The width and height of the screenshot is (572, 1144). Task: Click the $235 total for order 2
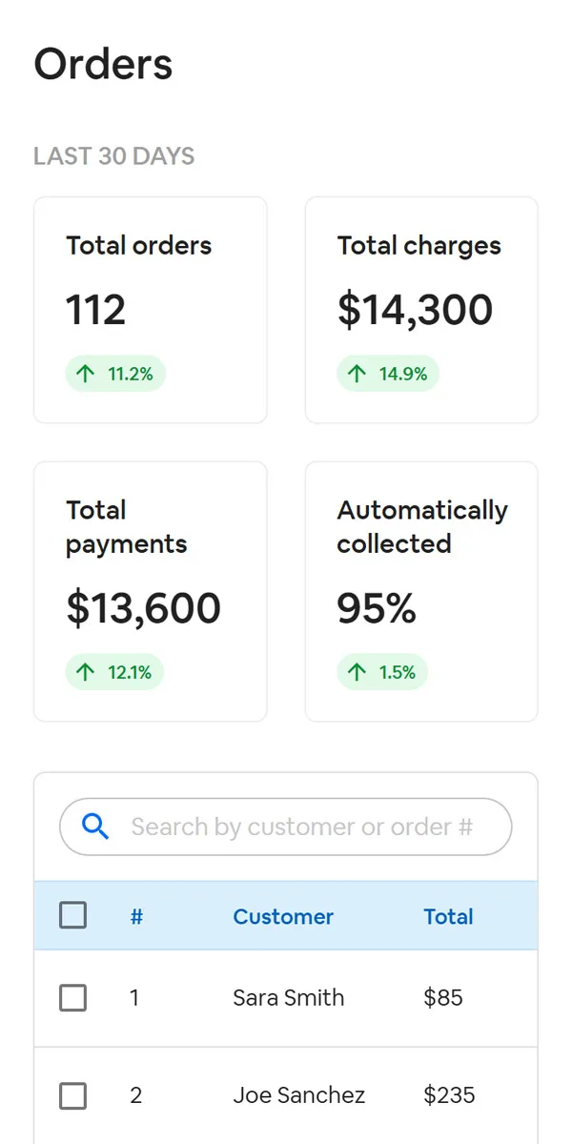[x=449, y=1095]
